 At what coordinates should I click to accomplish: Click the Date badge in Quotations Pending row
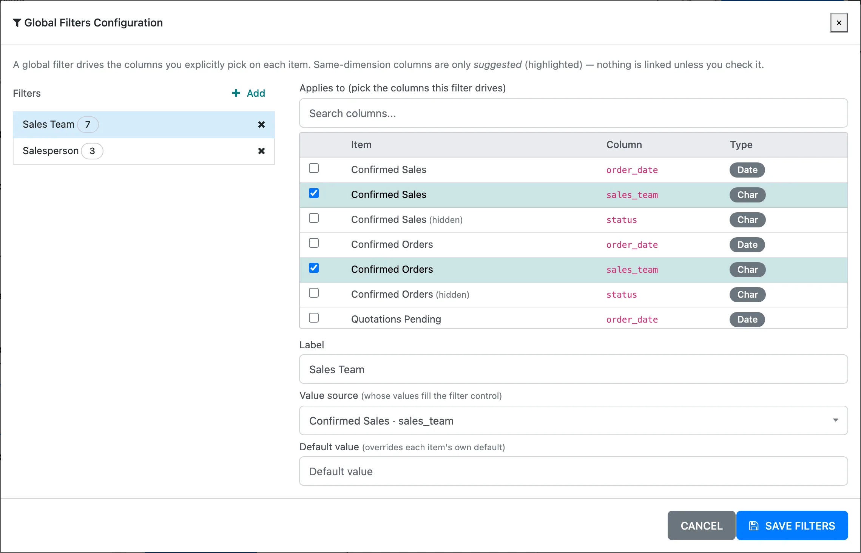click(x=747, y=320)
